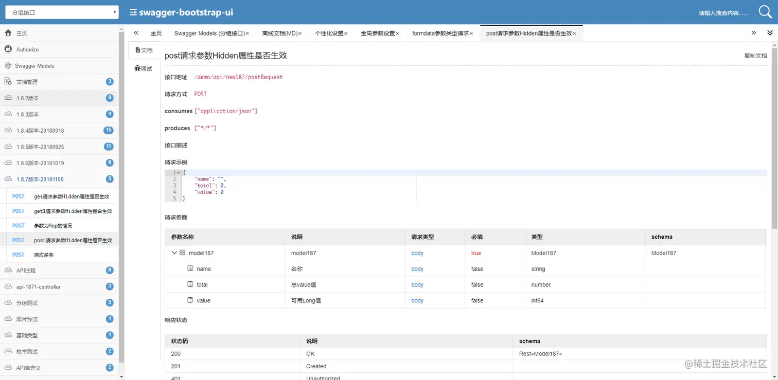Click the Rest«Model187» schema cell
Screen dimensions: 778x380
[x=640, y=354]
